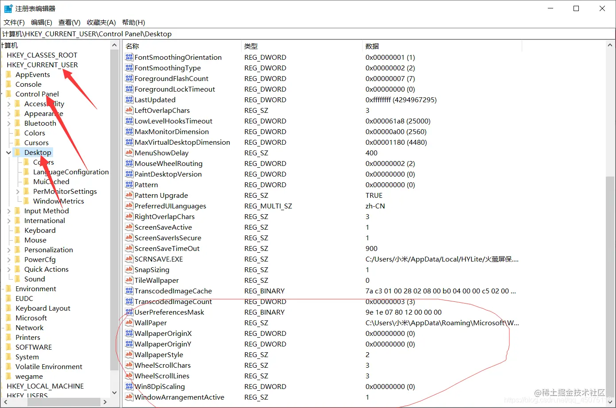Viewport: 616px width, 408px height.
Task: Select the WindowMetrics subkey
Action: tap(58, 201)
